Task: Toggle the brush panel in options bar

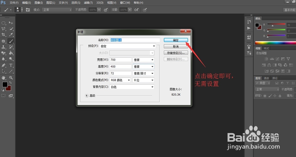Action: coord(28,10)
